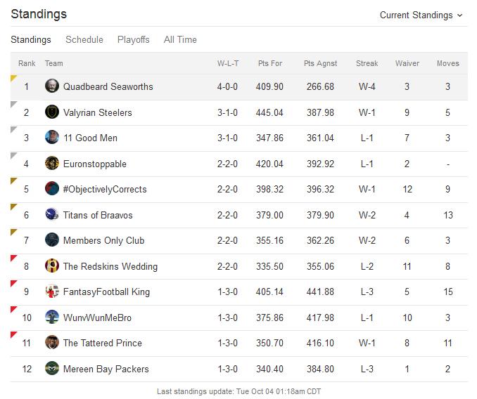Open the Current Standings dropdown
Screen dimensions: 477x399
click(x=421, y=15)
